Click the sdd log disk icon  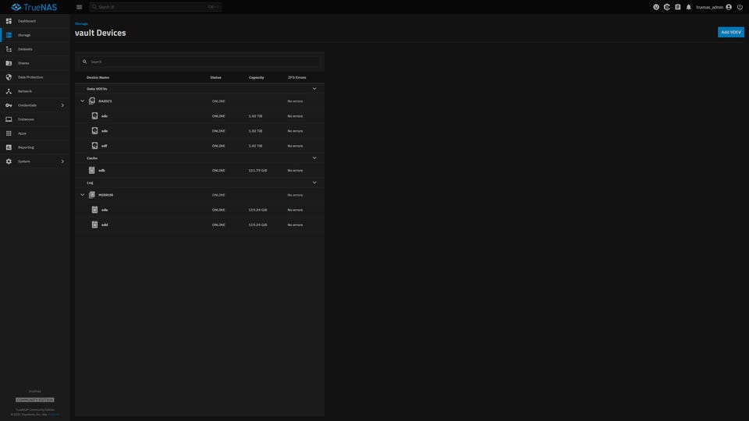click(x=94, y=225)
